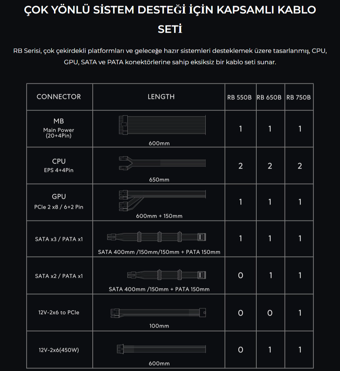Click the SATA x2 / PATA x1 cable drawing
This screenshot has height=371, width=340.
click(x=166, y=275)
